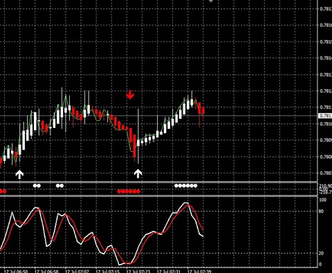The height and width of the screenshot is (273, 332).
Task: Click the "17 Jul 06:58" time label
Action: coord(46,272)
